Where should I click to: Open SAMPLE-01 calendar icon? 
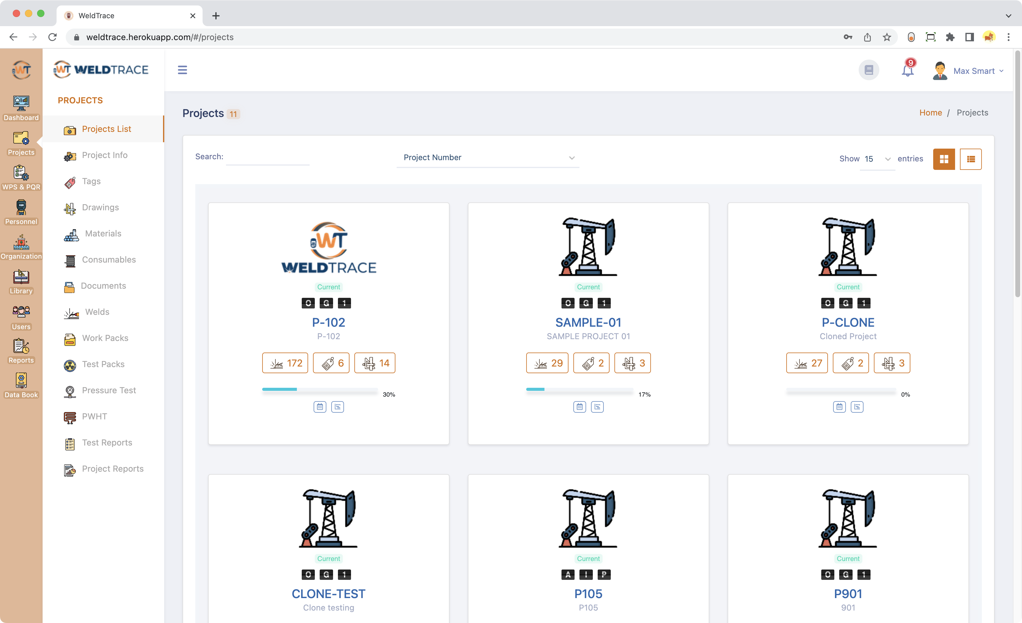pos(579,407)
